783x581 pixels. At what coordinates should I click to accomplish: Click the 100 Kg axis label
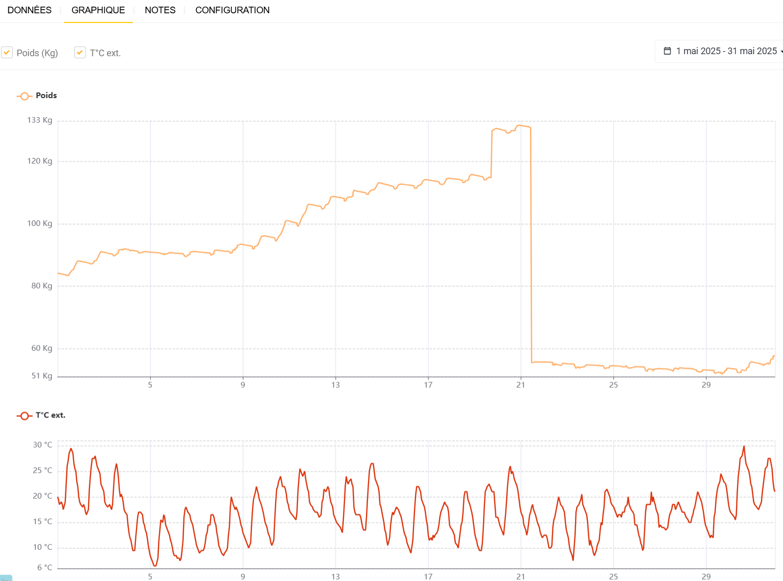point(40,223)
